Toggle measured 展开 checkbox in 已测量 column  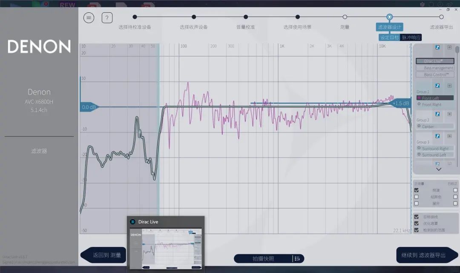[416, 203]
